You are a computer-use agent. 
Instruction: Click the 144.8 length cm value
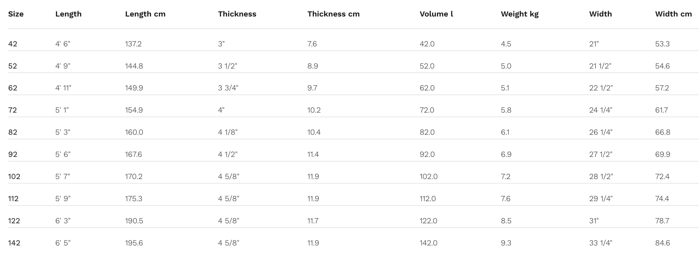(134, 66)
